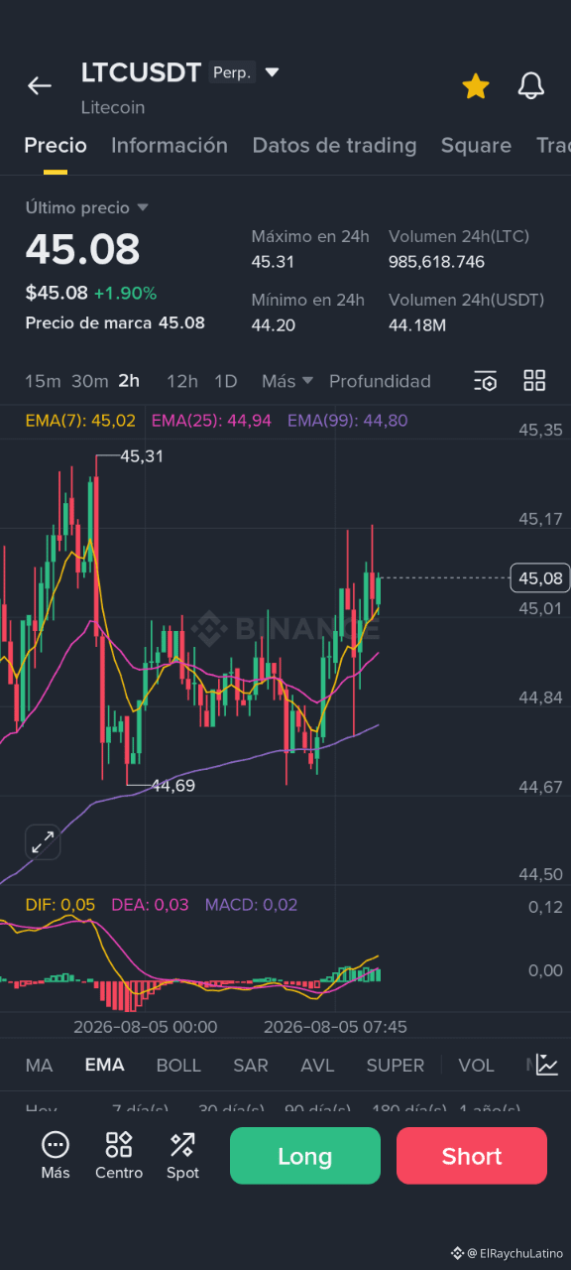Select the 30m timeframe

click(x=89, y=381)
